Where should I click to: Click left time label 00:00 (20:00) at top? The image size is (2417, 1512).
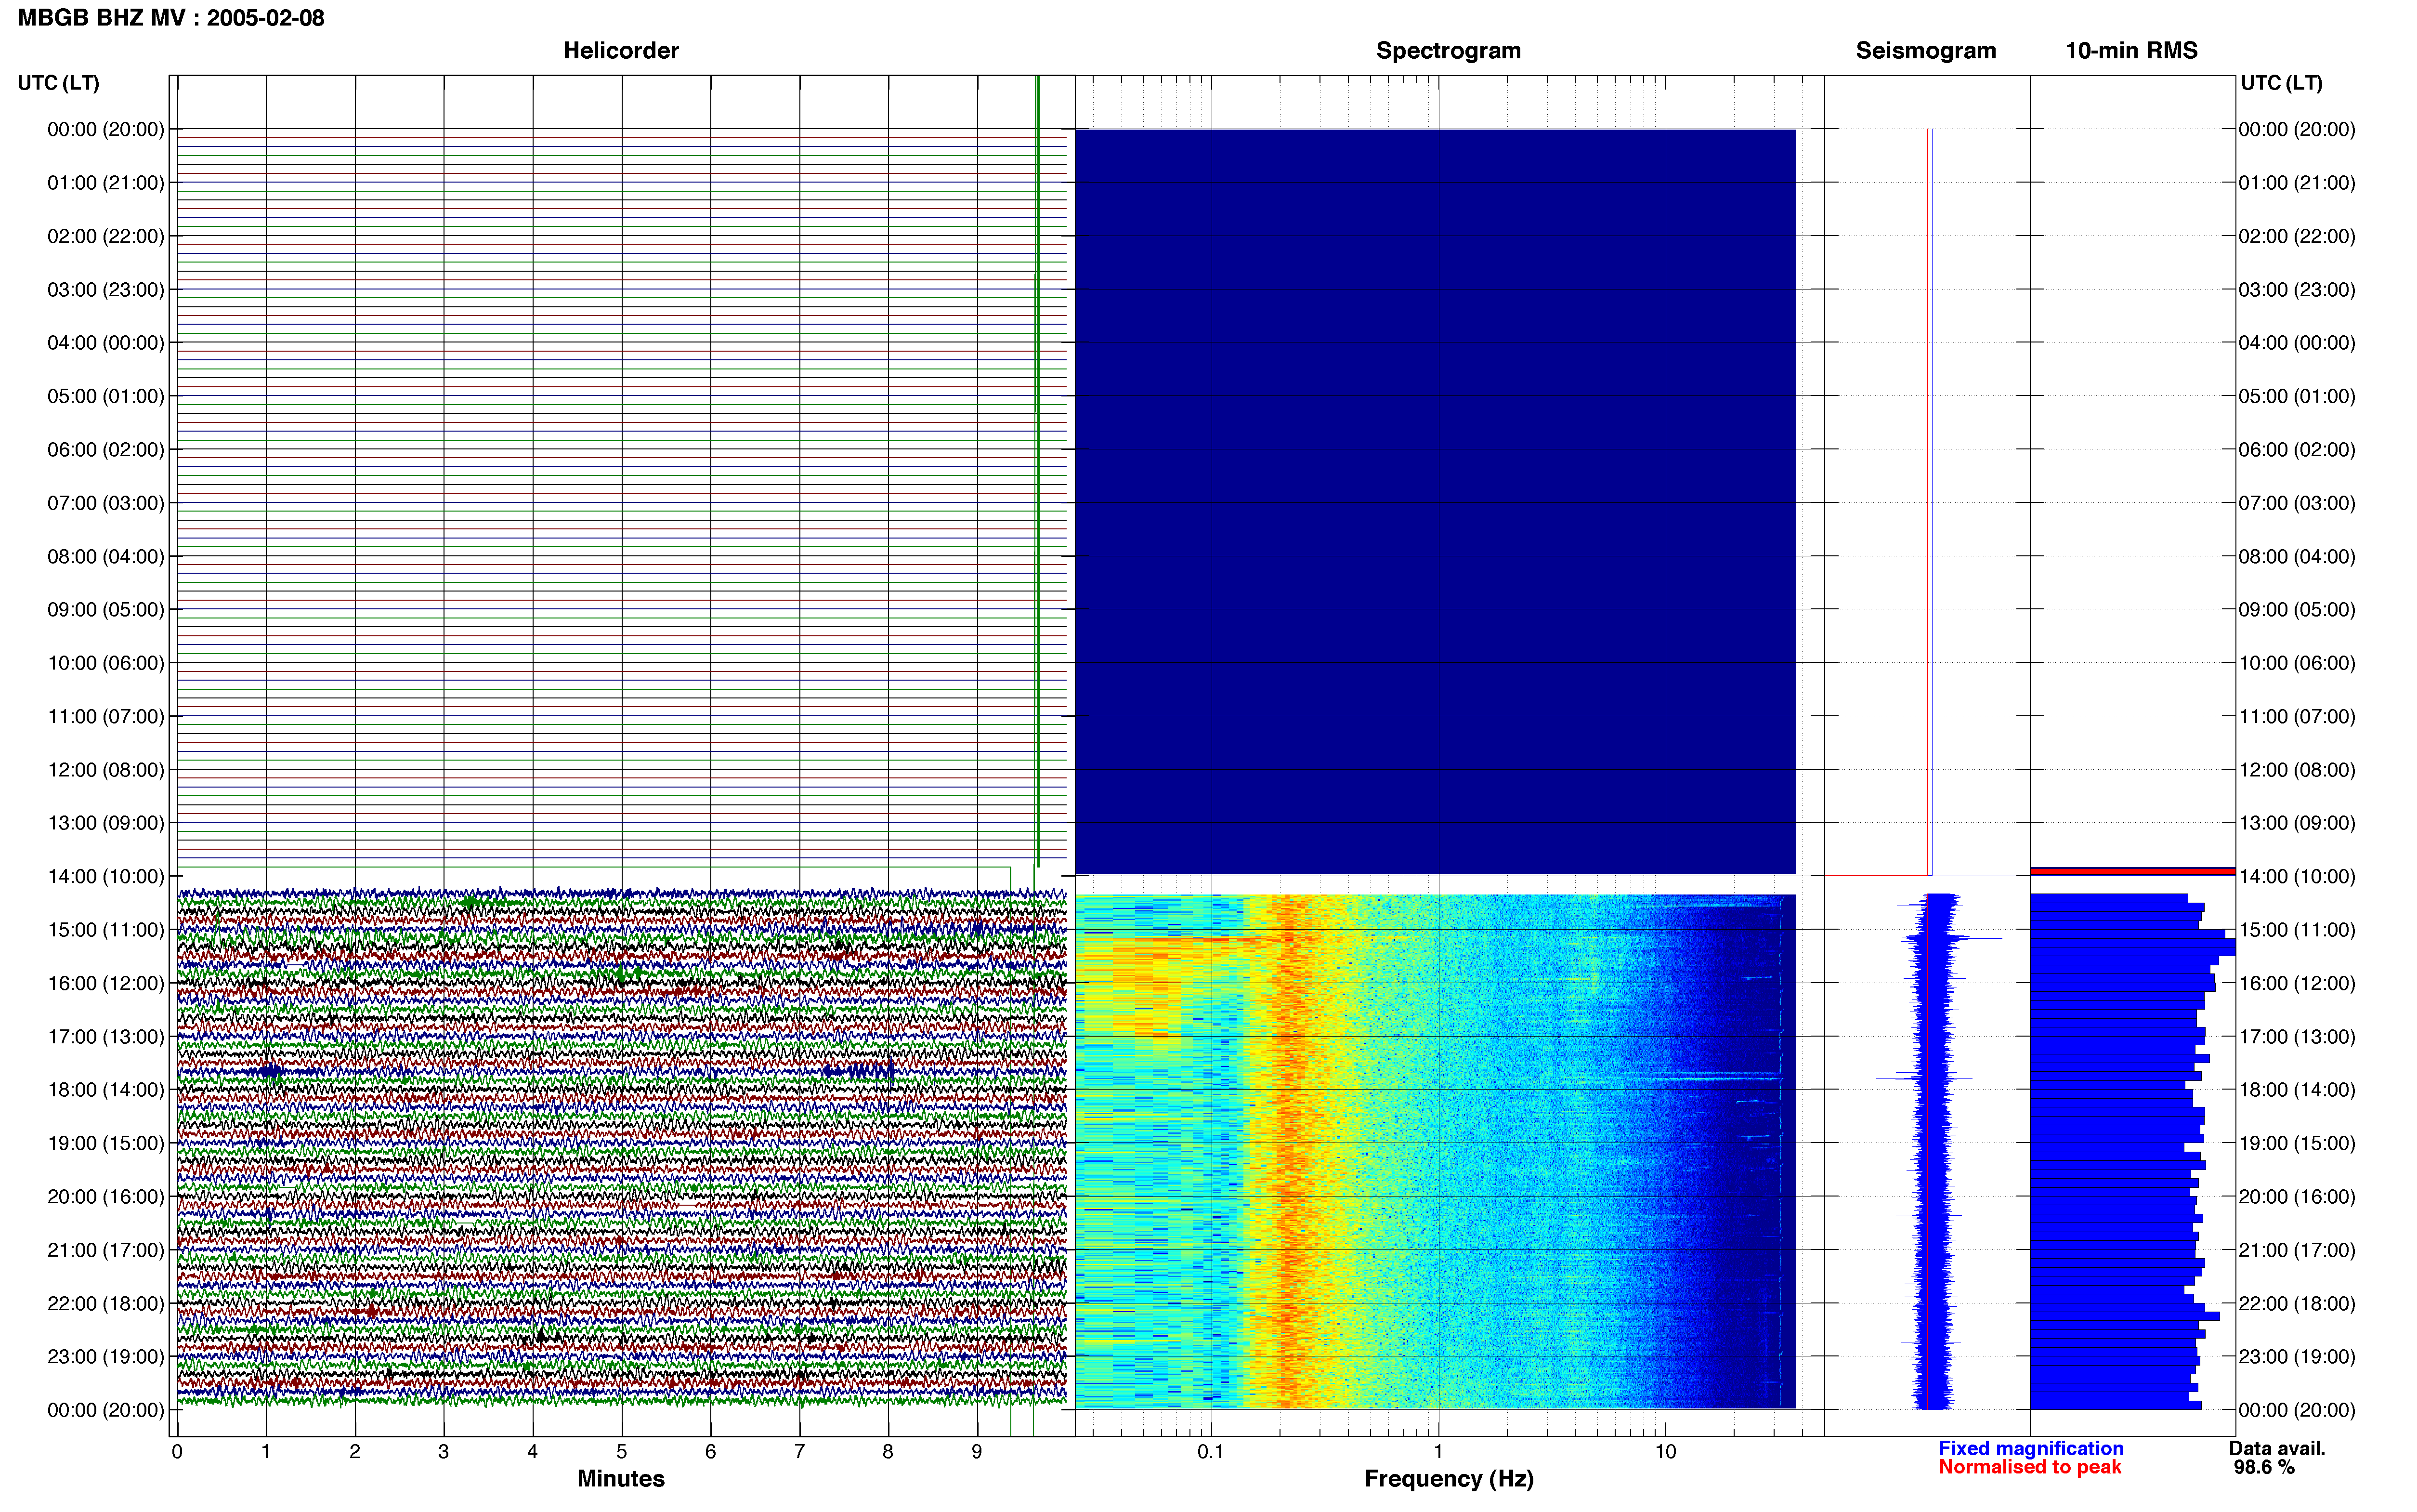tap(106, 129)
